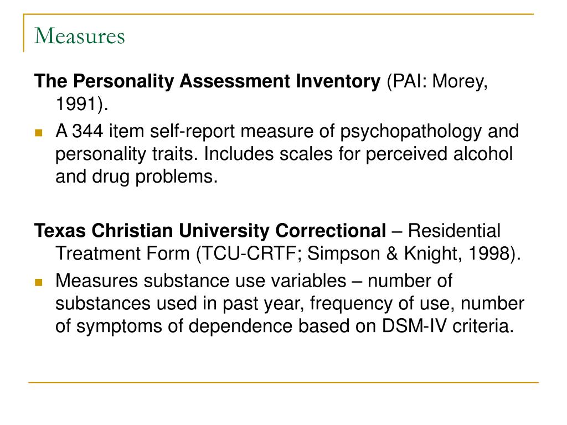The image size is (567, 425).
Task: Click the DSM-IV criteria text
Action: tap(447, 326)
